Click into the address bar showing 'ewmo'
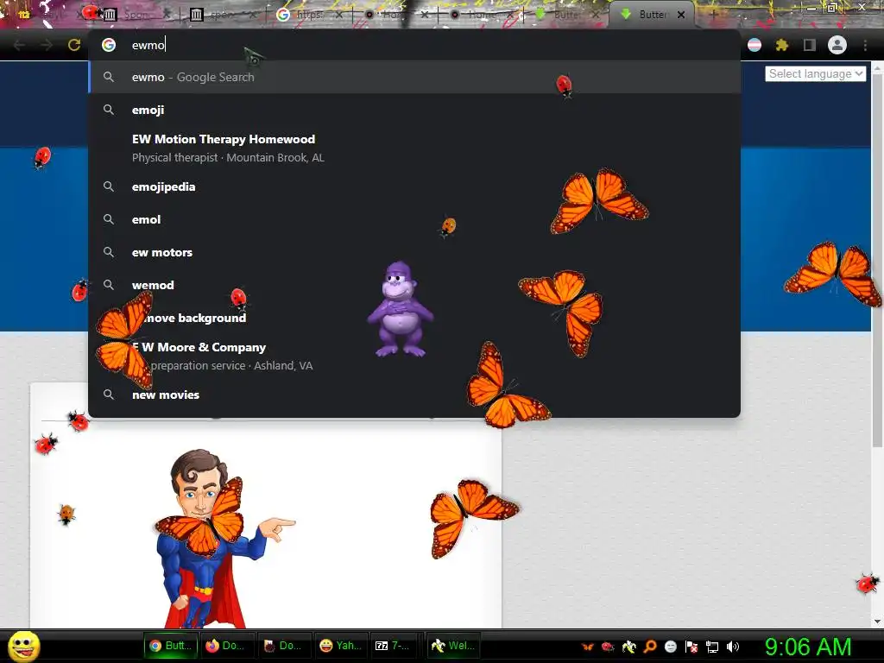 tap(414, 45)
